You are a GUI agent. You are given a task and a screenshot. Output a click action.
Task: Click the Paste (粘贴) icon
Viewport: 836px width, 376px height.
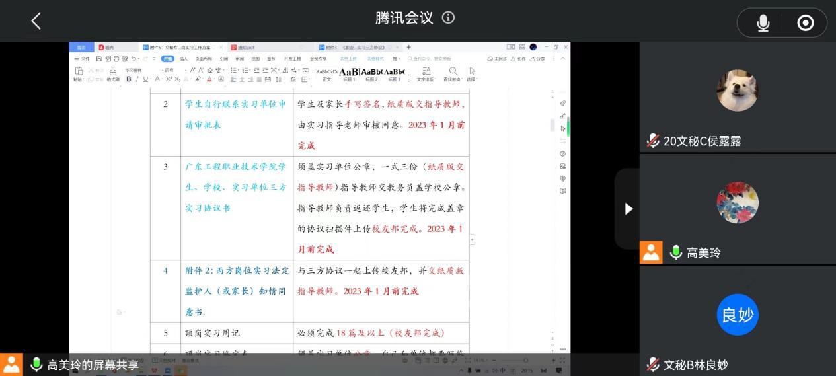(79, 73)
